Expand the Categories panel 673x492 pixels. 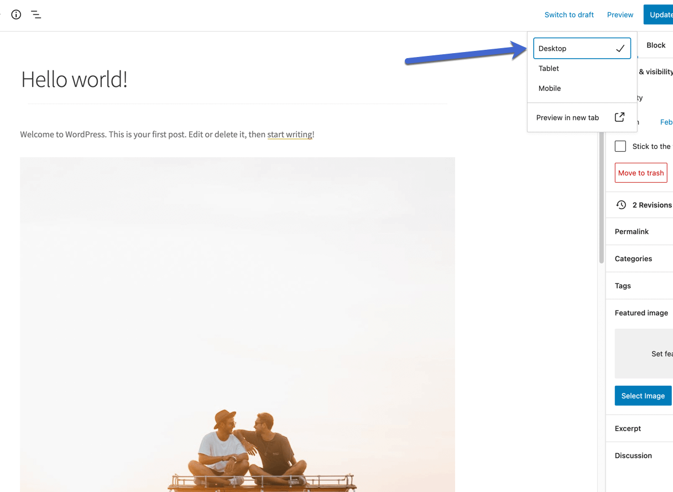[x=633, y=258]
